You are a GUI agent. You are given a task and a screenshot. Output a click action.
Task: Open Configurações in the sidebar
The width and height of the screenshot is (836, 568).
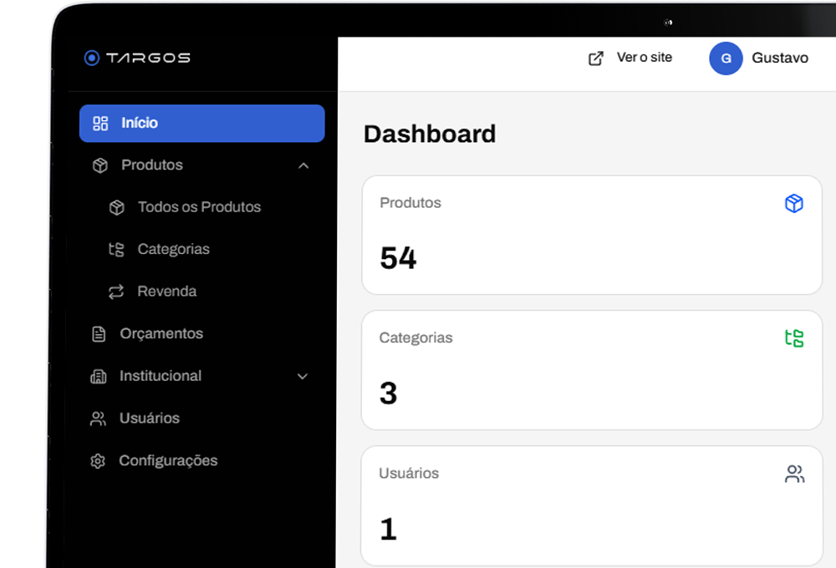168,460
